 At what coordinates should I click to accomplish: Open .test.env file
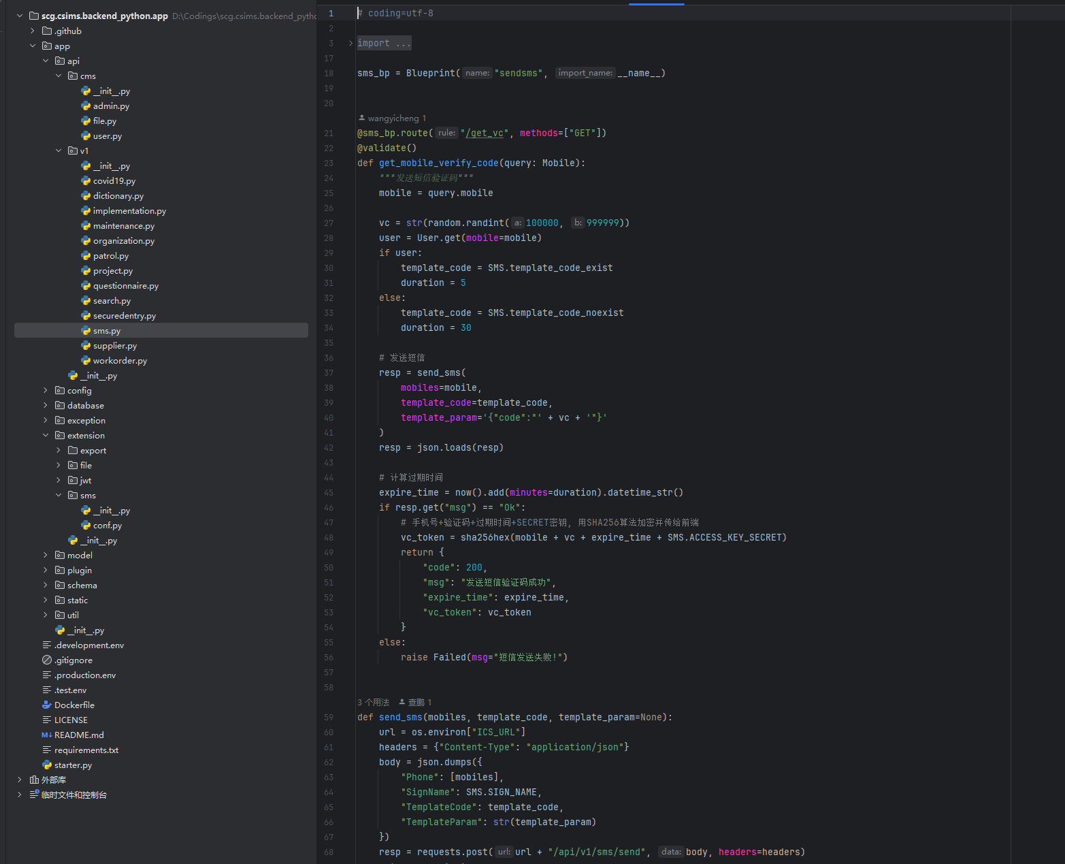tap(71, 690)
